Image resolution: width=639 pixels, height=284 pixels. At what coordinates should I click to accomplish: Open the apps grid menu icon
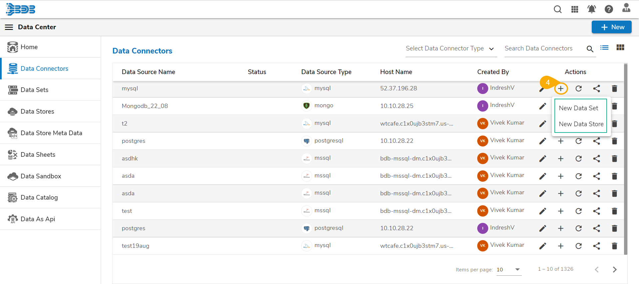[x=575, y=9]
